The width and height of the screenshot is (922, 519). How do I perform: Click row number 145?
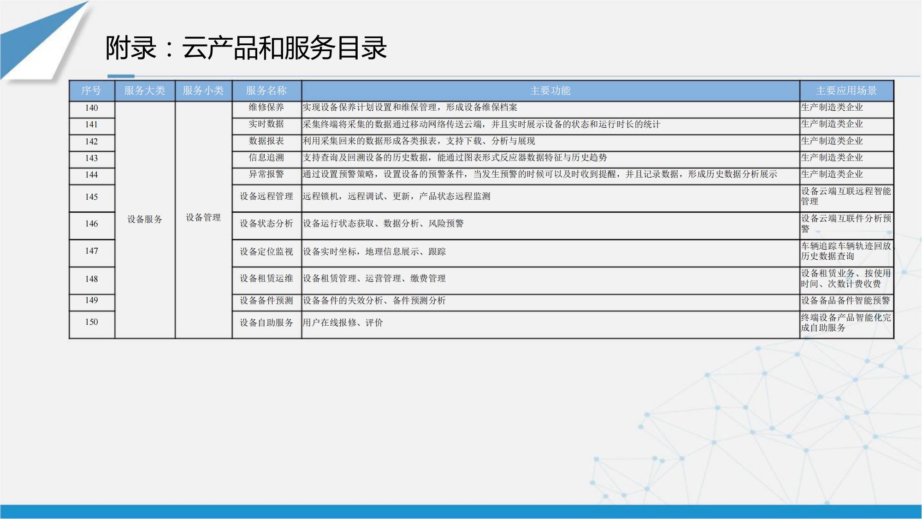tap(91, 197)
